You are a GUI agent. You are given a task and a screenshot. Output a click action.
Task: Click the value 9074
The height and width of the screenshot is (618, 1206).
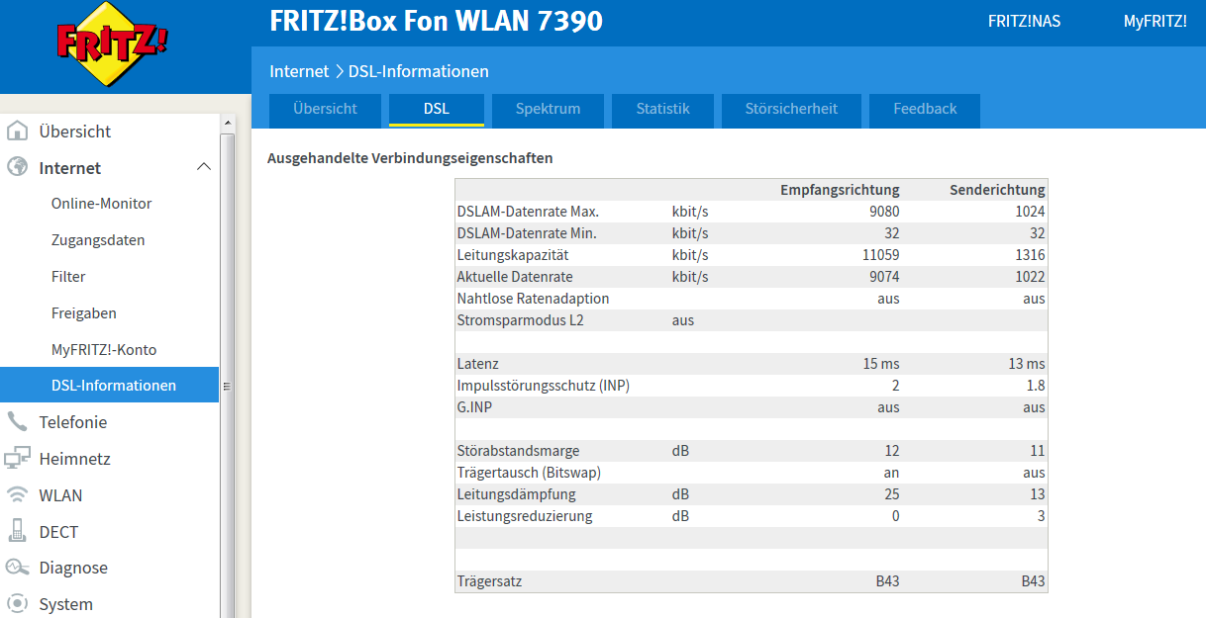pyautogui.click(x=883, y=277)
